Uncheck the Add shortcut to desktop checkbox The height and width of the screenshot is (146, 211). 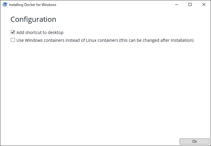tap(13, 32)
